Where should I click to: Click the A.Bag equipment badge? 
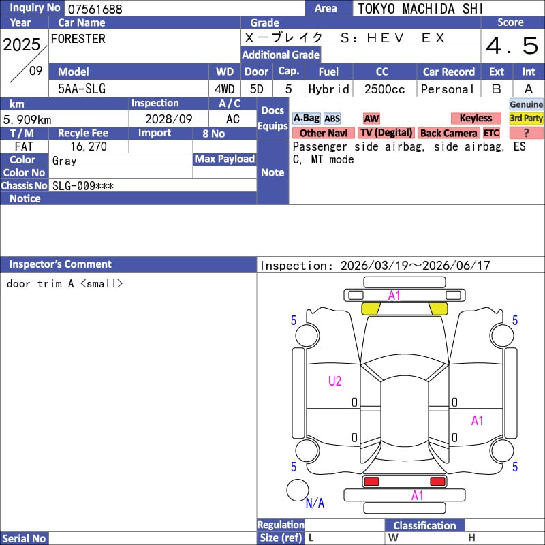point(306,119)
